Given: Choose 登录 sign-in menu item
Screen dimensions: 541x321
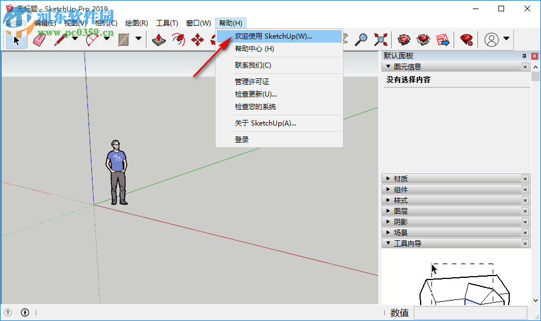Looking at the screenshot, I should 279,140.
